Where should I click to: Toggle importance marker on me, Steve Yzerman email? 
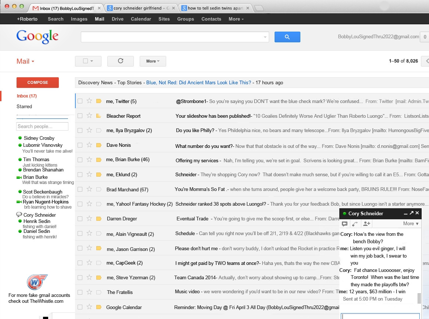pos(99,278)
